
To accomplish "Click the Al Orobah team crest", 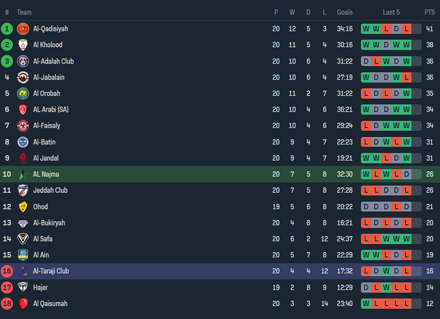I will [x=23, y=94].
